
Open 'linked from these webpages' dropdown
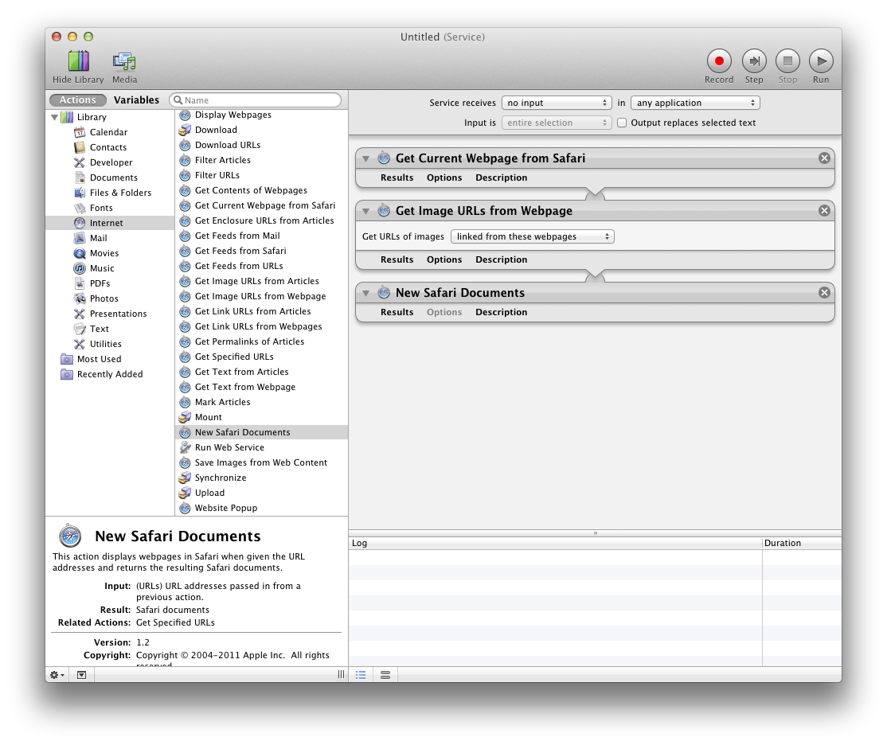click(x=533, y=236)
